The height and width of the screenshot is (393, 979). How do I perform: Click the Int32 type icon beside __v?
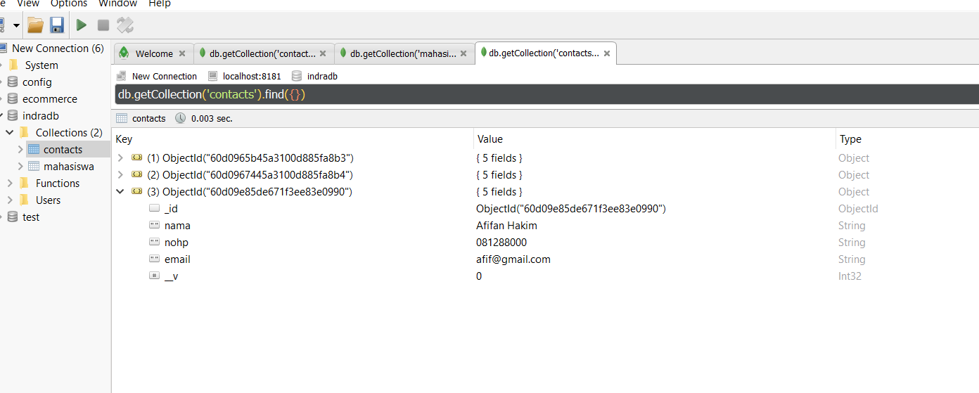pyautogui.click(x=155, y=276)
